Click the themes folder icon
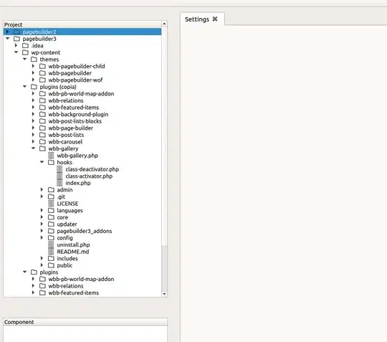Screen dimensions: 387x342 pyautogui.click(x=34, y=60)
